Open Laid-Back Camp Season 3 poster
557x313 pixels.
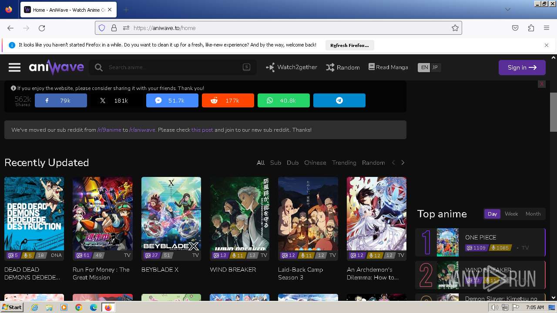tap(308, 214)
